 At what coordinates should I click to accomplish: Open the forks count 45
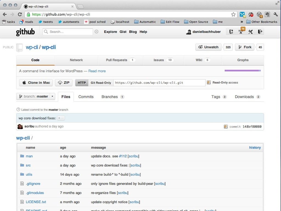click(260, 47)
